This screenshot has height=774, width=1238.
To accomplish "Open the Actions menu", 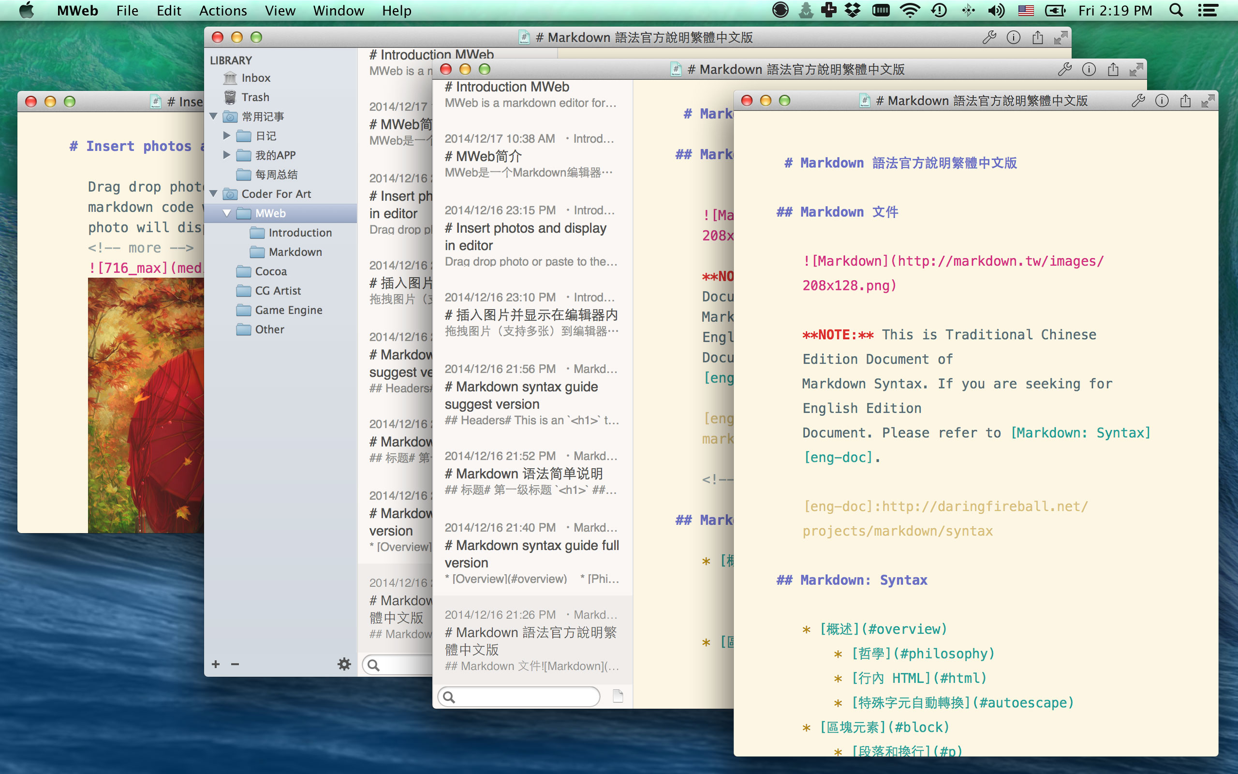I will 222,10.
